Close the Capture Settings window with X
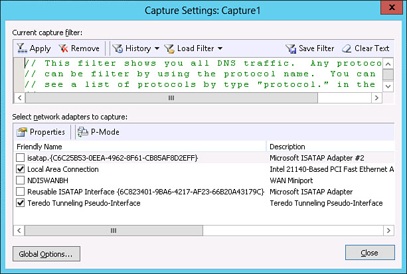This screenshot has height=274, width=407. click(392, 7)
